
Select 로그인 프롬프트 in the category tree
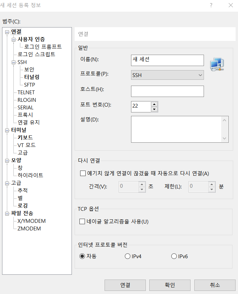tap(43, 46)
